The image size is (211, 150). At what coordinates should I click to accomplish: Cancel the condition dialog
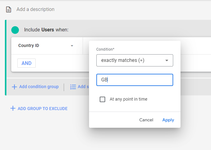click(x=146, y=120)
